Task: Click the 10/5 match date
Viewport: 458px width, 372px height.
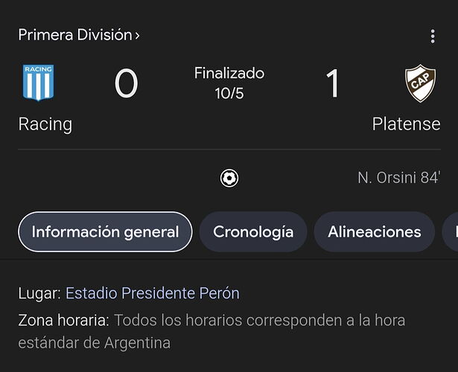Action: [229, 94]
